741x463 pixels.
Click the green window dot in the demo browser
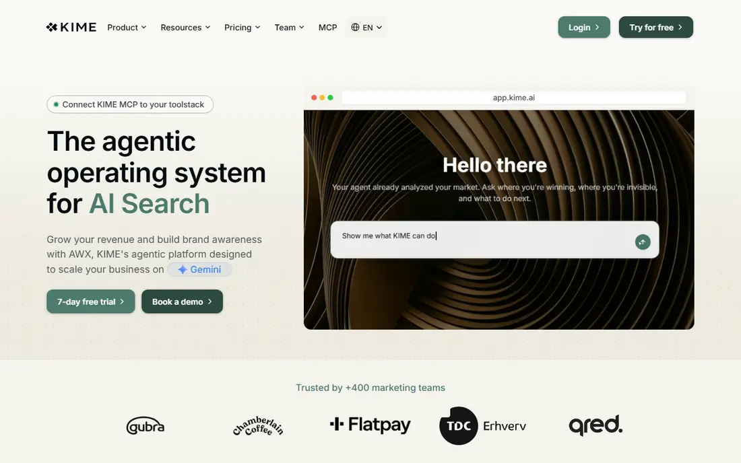(x=330, y=98)
